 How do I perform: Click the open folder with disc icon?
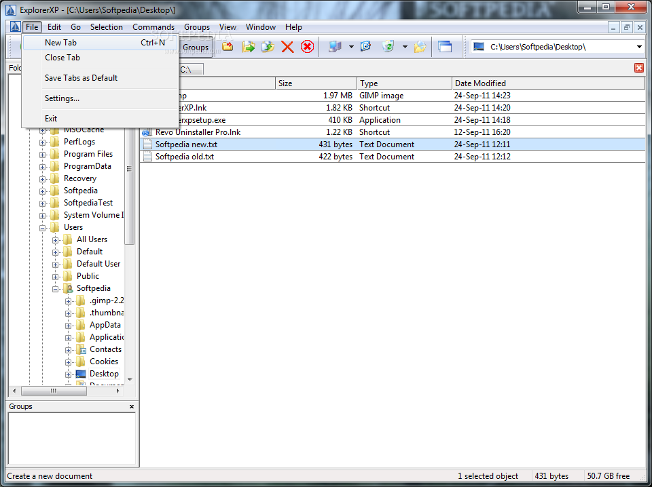pos(420,47)
